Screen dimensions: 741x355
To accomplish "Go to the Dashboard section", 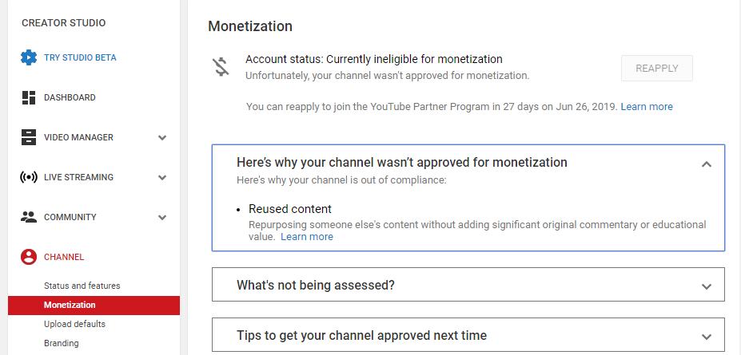I will coord(70,97).
